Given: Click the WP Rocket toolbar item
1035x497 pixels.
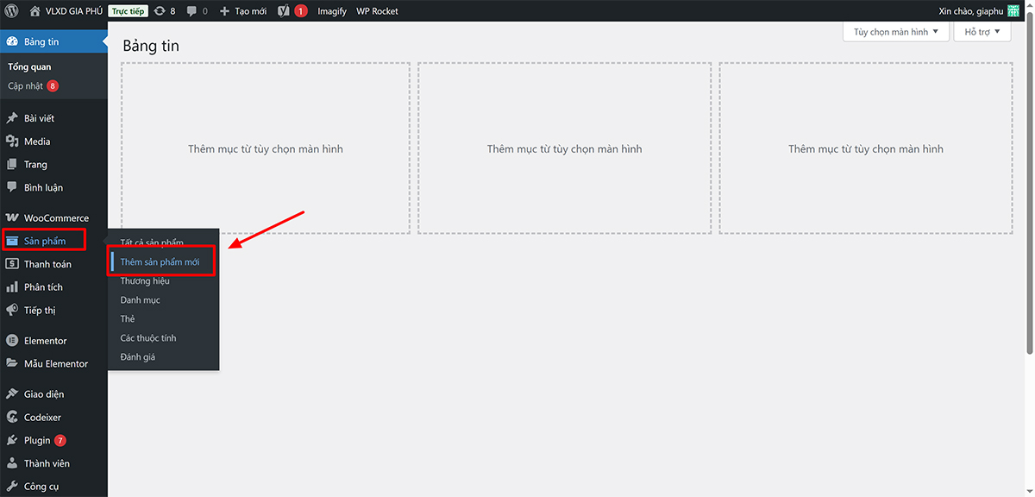Looking at the screenshot, I should [377, 11].
